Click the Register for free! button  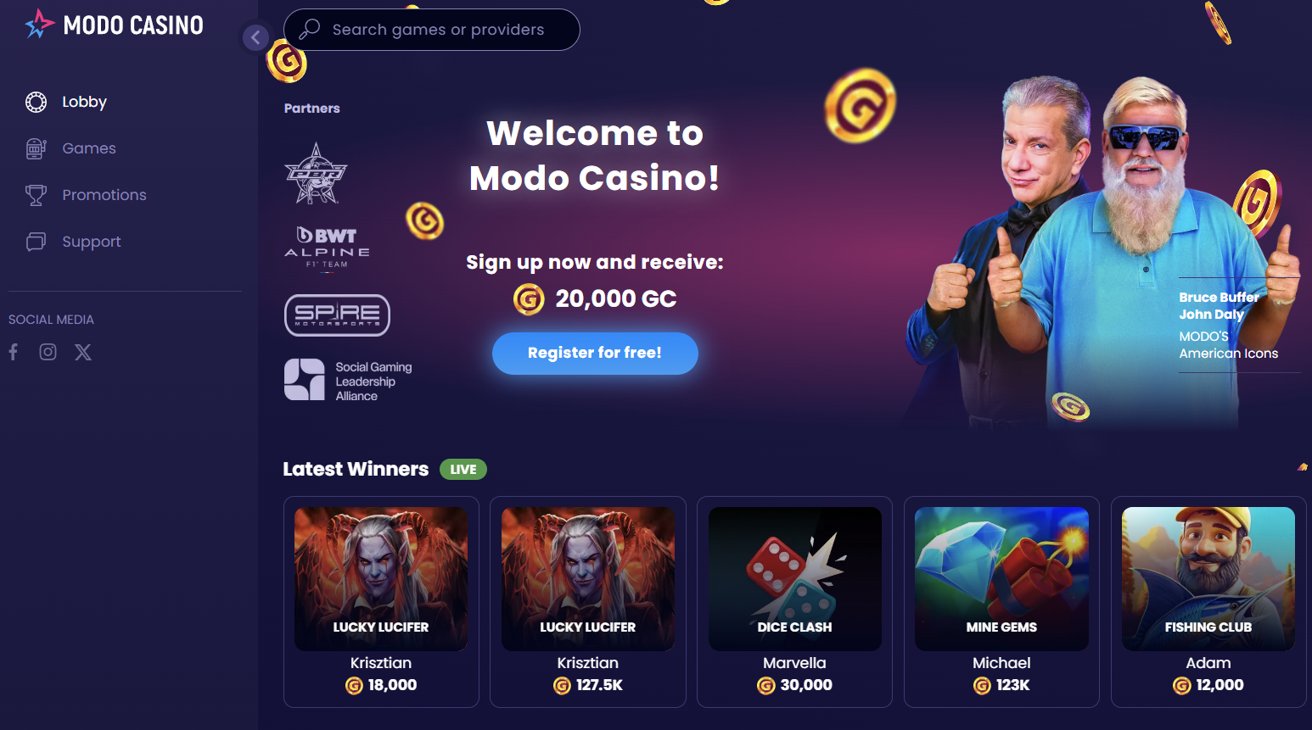[595, 353]
